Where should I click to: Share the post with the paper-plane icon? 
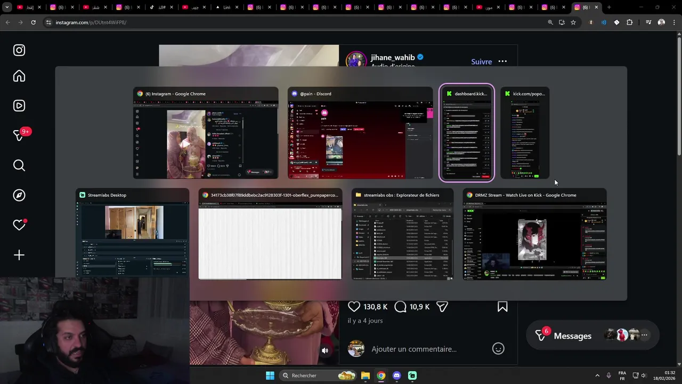[442, 307]
